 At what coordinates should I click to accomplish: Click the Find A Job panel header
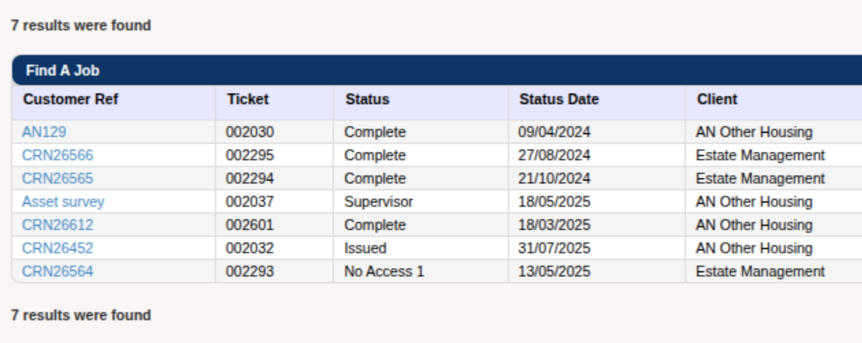click(437, 70)
